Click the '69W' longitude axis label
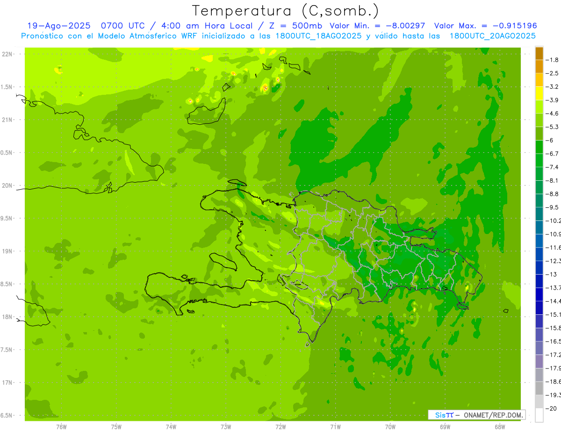 click(x=445, y=427)
